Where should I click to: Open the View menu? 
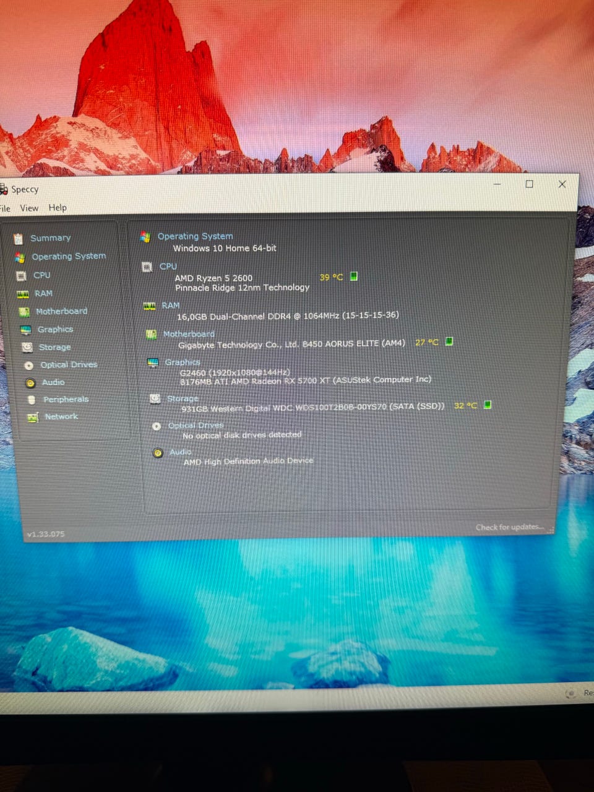point(29,208)
